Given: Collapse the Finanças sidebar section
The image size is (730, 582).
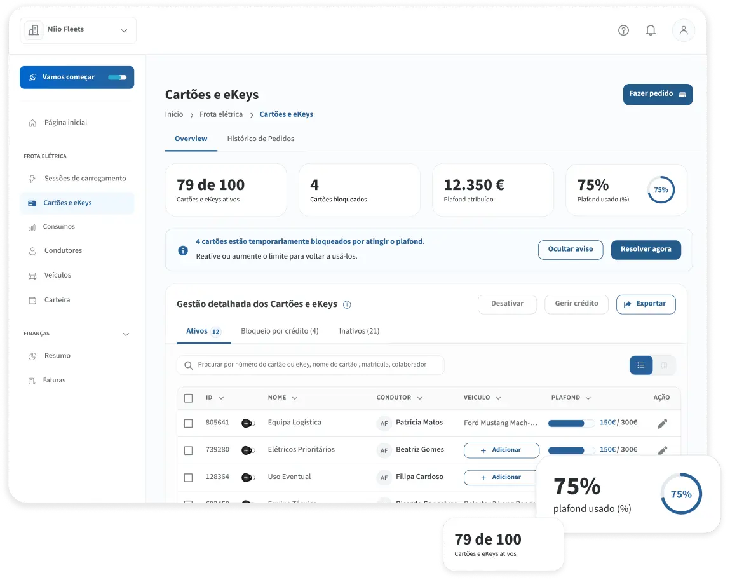Looking at the screenshot, I should click(x=126, y=334).
